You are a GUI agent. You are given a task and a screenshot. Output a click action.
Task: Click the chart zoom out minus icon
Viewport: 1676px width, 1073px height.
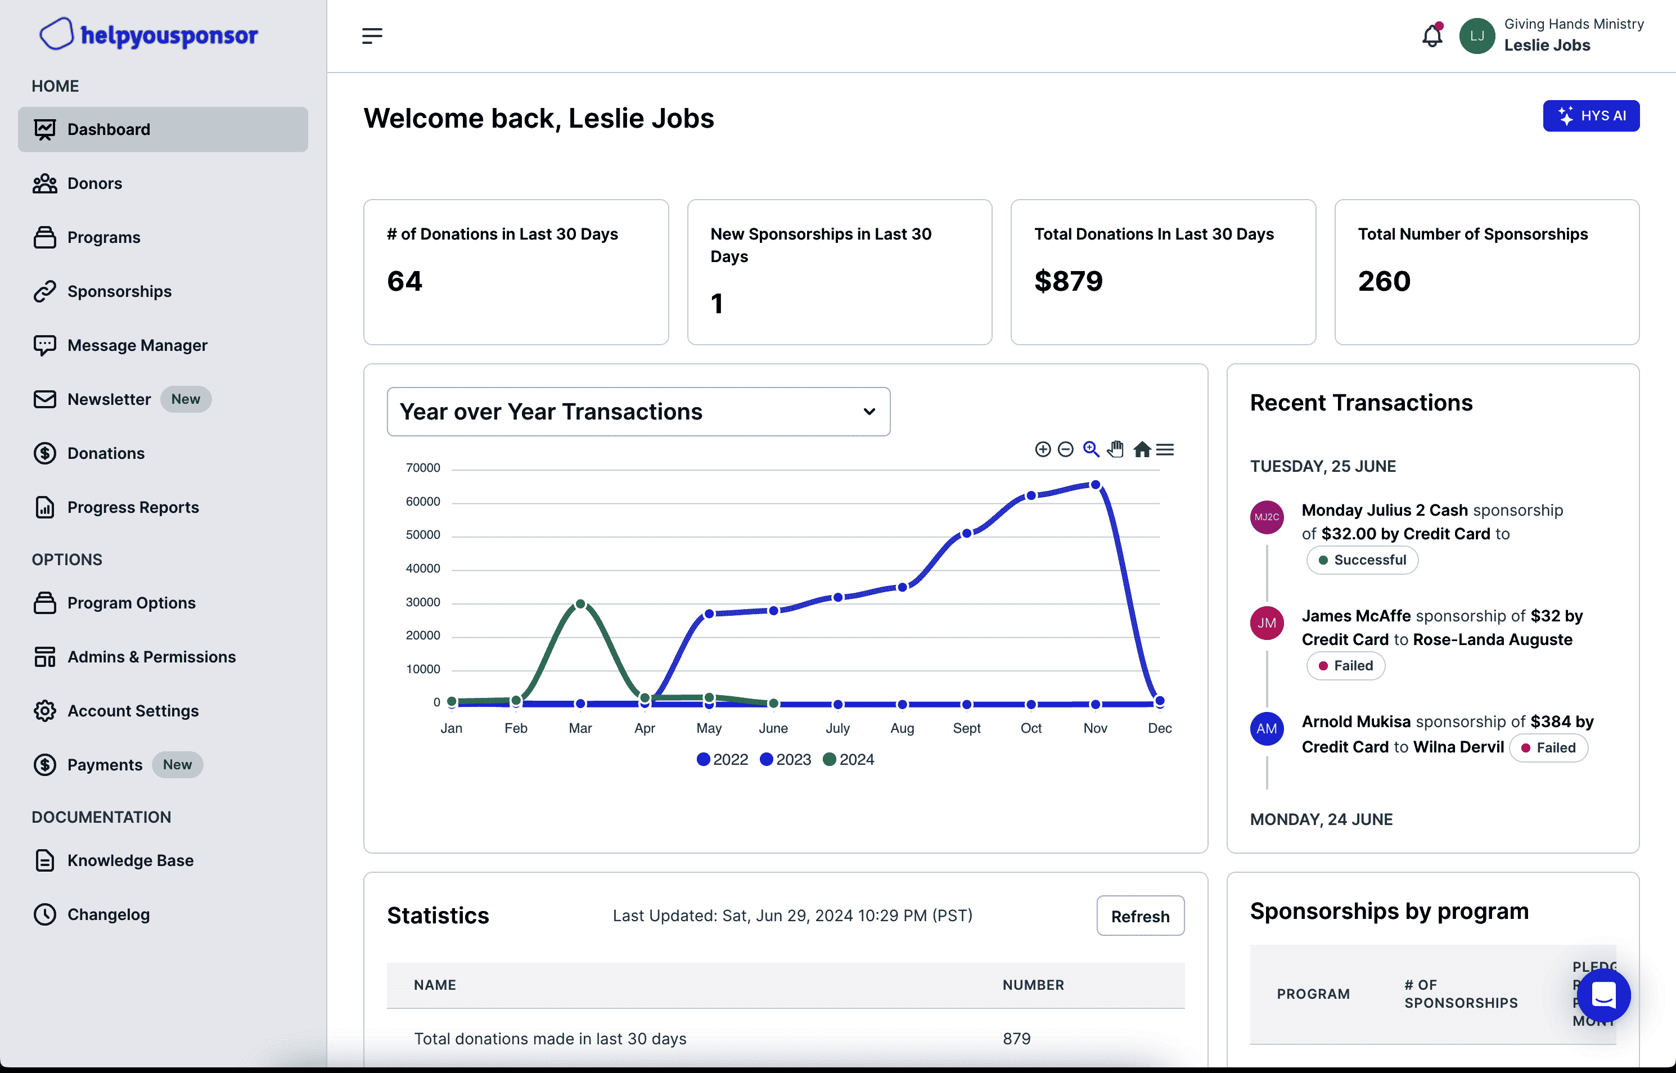tap(1065, 449)
